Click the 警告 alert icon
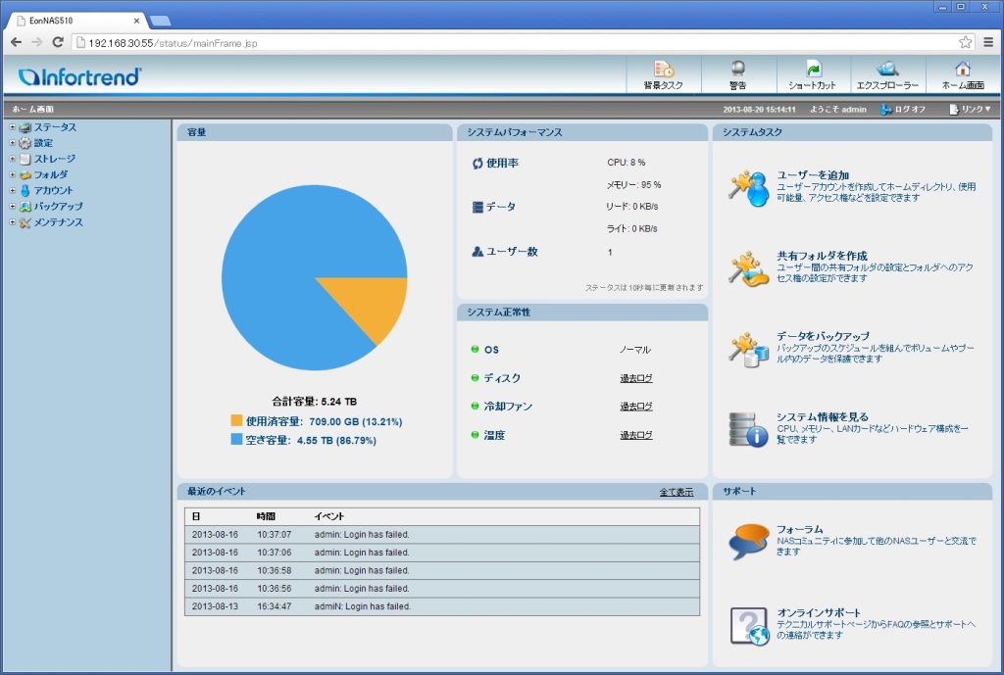Screen dimensions: 1004x675 [737, 70]
